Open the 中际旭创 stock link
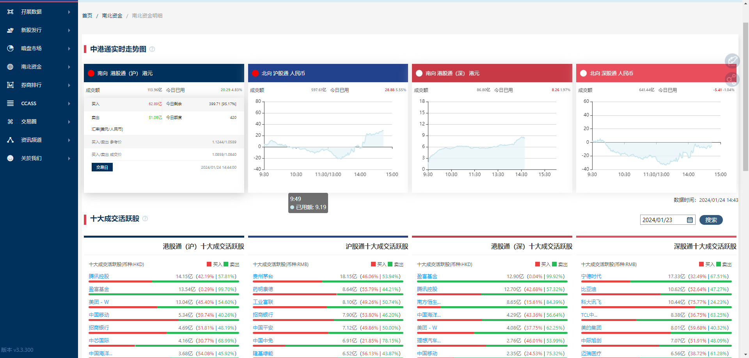 591,340
